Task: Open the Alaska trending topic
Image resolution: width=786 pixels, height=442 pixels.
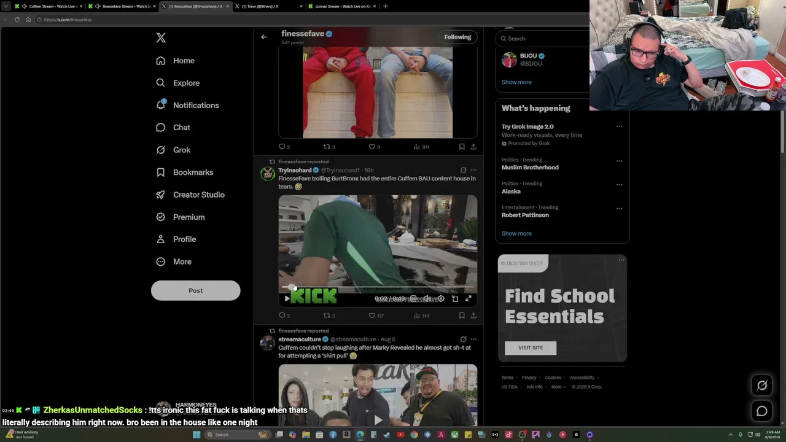Action: tap(511, 192)
